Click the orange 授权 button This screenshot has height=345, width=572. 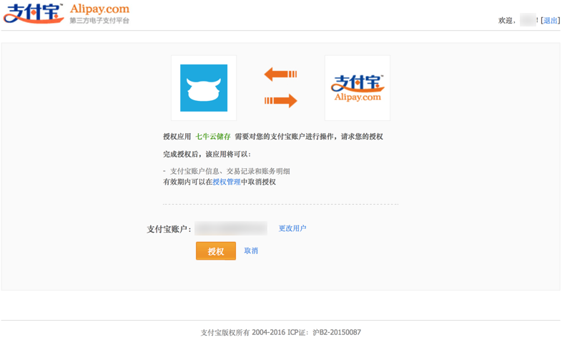click(216, 251)
